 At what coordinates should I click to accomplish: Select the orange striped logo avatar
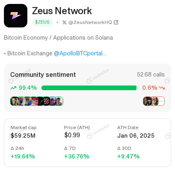click(47, 101)
